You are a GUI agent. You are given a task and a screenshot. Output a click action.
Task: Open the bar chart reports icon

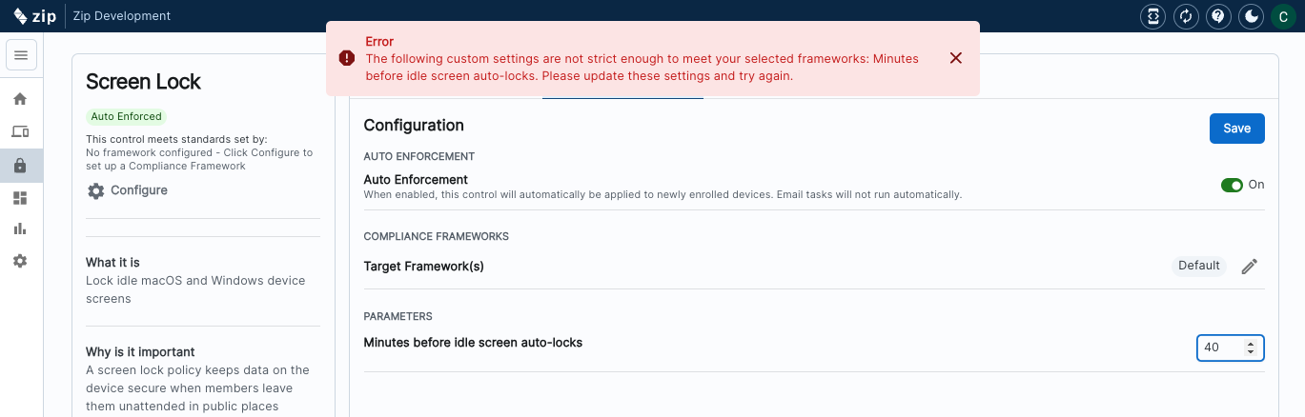click(20, 228)
